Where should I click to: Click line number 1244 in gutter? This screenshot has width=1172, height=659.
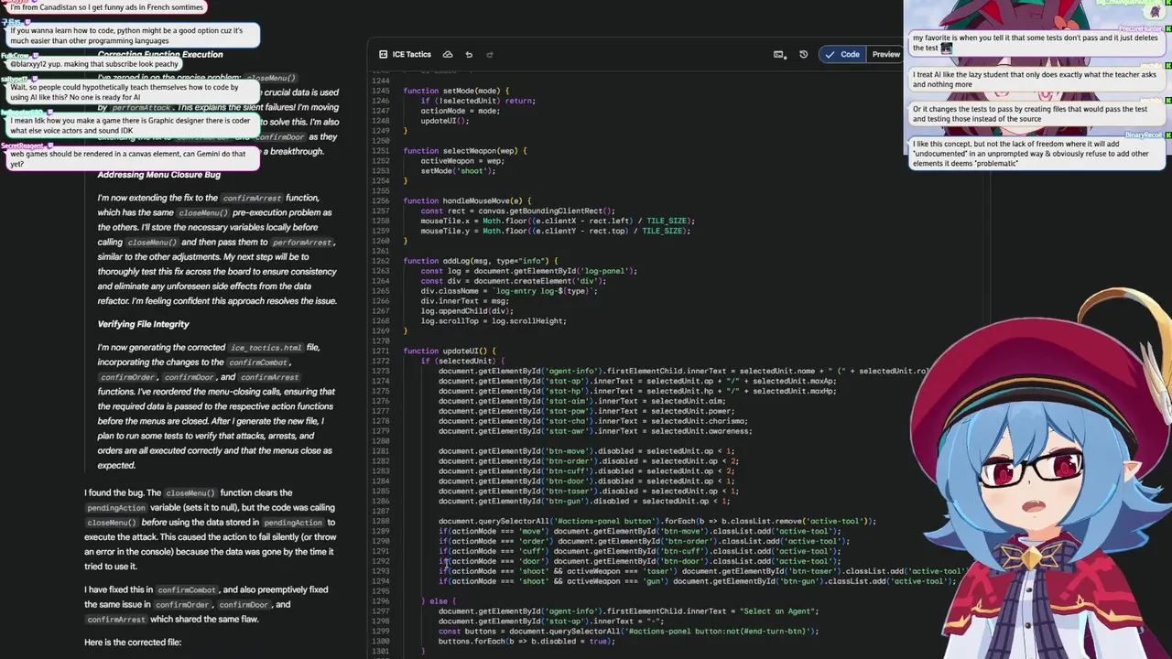point(381,81)
